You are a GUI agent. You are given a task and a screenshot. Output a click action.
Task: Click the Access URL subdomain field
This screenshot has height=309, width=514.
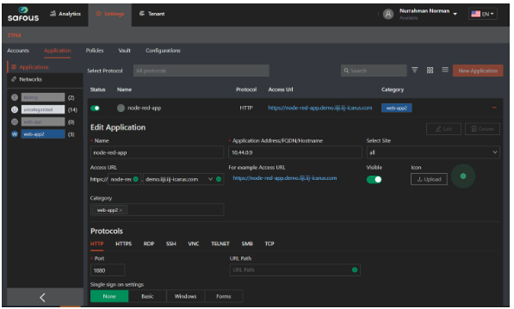125,179
